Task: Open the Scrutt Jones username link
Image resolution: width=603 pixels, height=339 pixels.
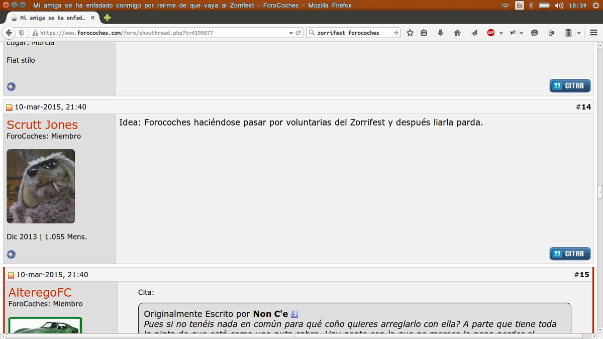Action: click(x=42, y=125)
